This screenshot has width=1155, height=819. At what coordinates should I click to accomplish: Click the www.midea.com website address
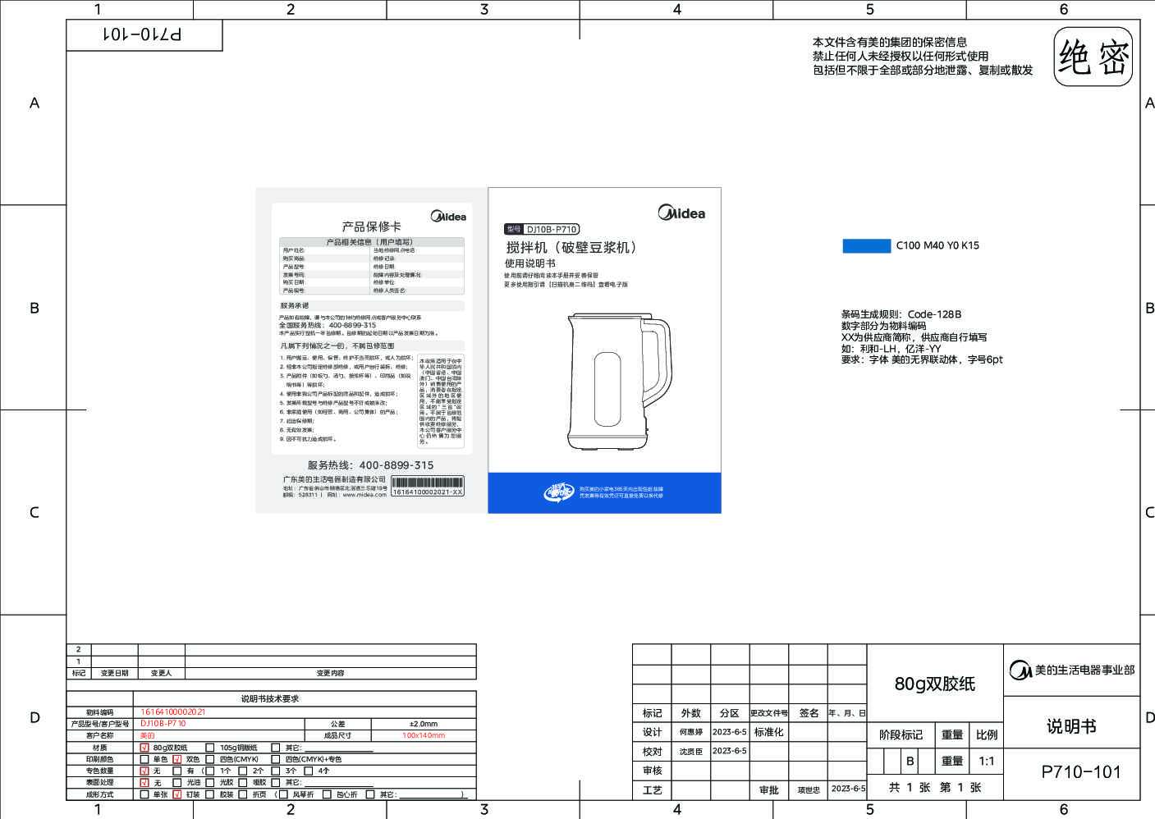tap(364, 495)
